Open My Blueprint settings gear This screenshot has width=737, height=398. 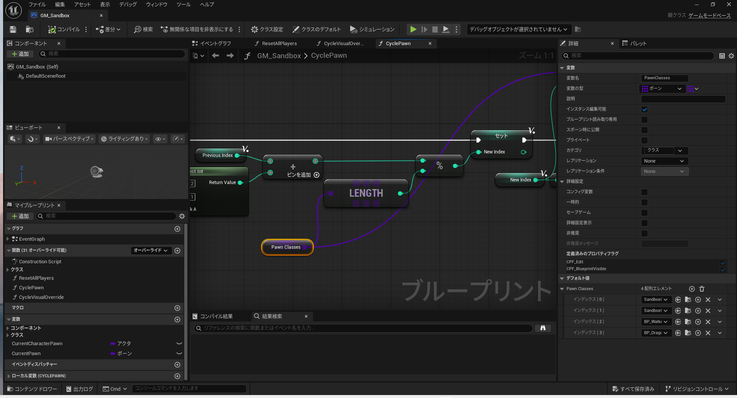[182, 216]
